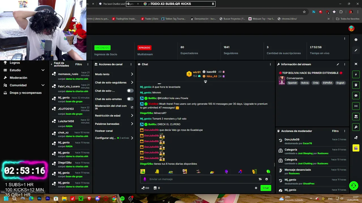
Task: Open Moderación in left sidebar
Action: [18, 78]
